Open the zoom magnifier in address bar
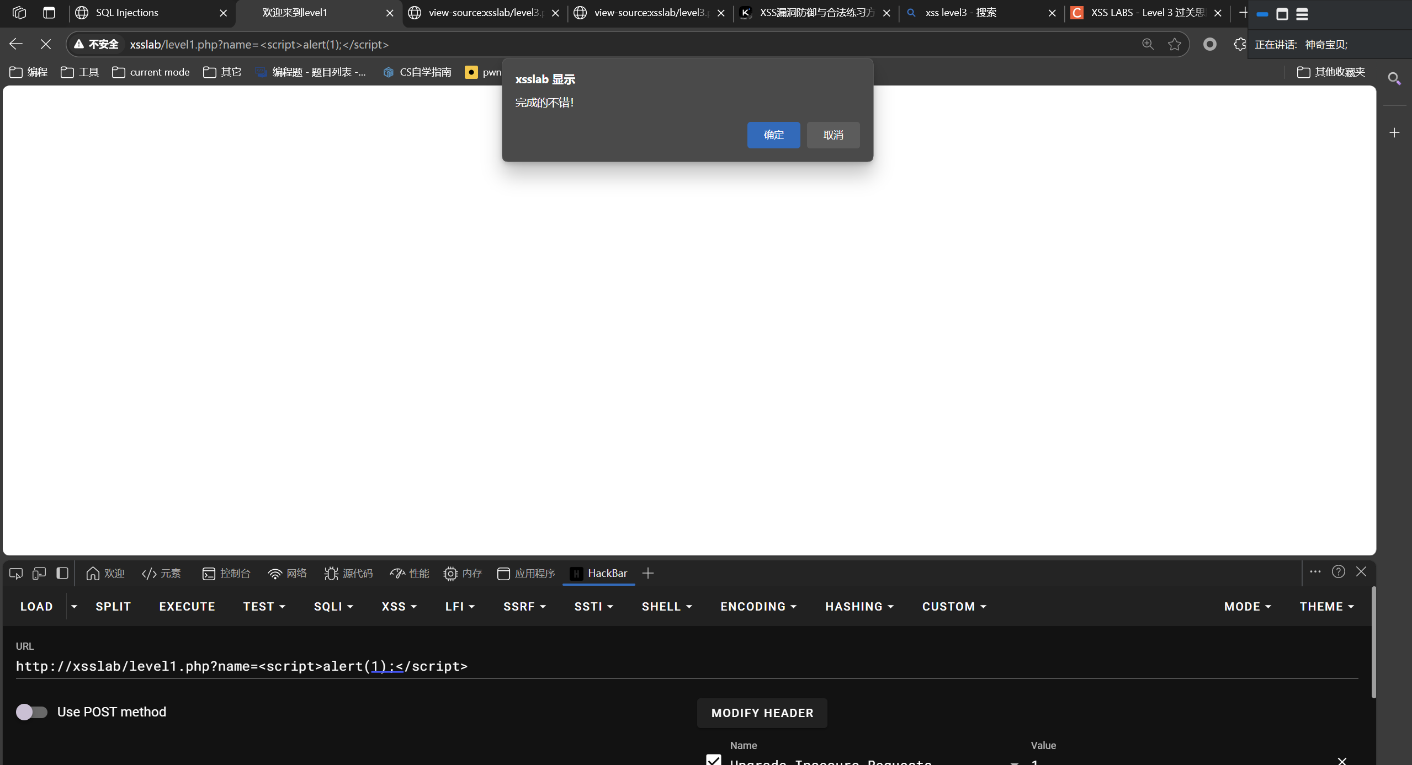The height and width of the screenshot is (765, 1412). point(1148,44)
